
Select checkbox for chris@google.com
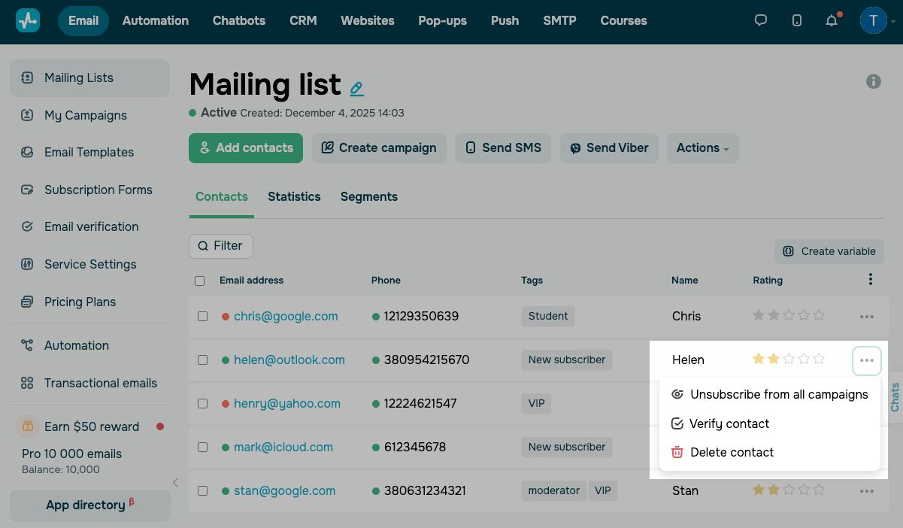tap(202, 317)
